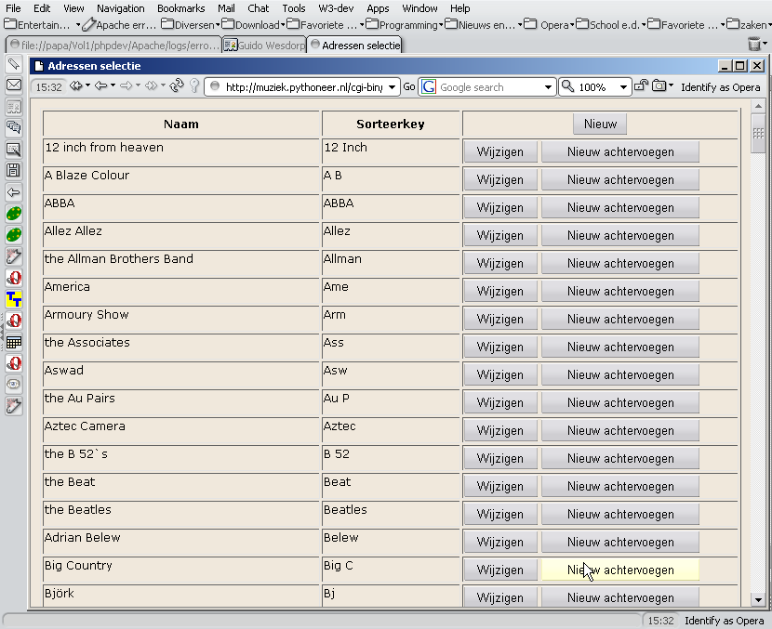772x629 pixels.
Task: Click the yellow TT icon in the side panel
Action: [x=13, y=299]
